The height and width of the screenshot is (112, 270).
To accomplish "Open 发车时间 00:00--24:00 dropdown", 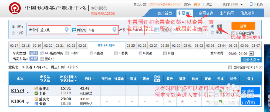I will pos(240,53).
